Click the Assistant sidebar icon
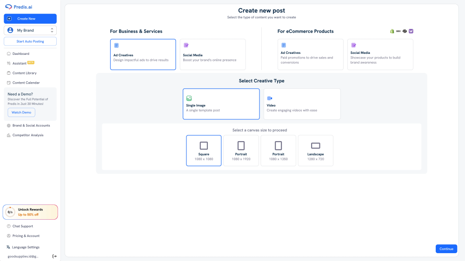465x261 pixels. click(x=8, y=63)
